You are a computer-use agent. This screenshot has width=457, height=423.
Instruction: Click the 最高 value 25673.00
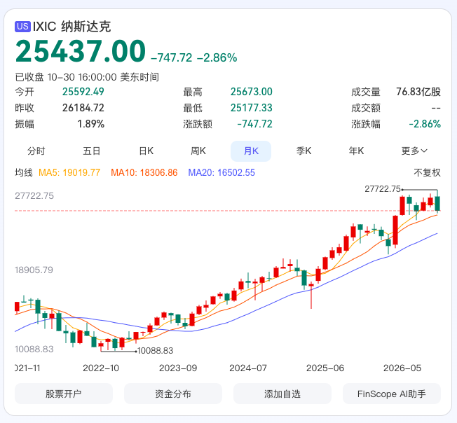[251, 92]
